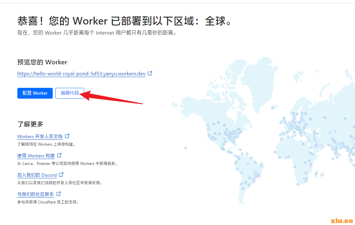Open the 使用 Workers 构建 link

[x=36, y=156]
